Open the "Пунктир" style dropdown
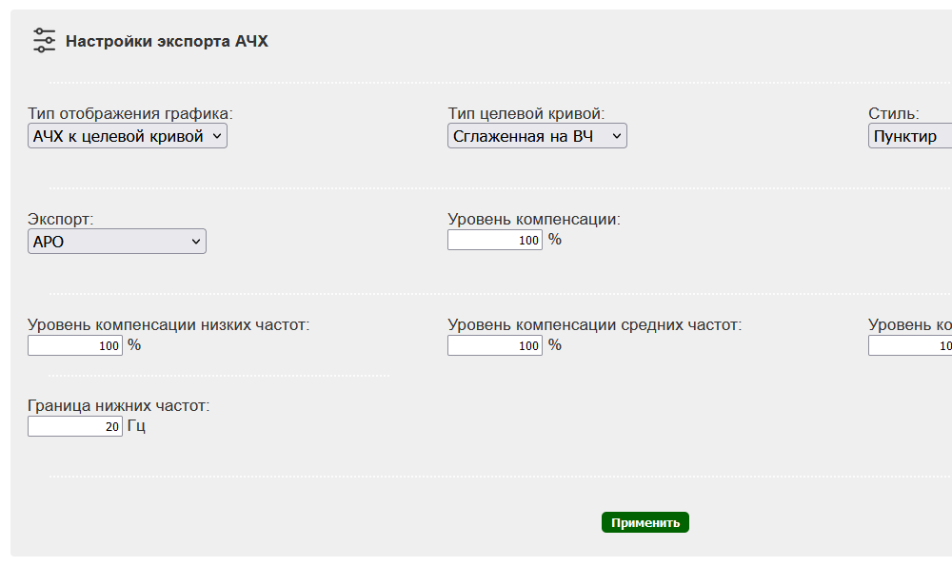This screenshot has height=566, width=952. 911,137
